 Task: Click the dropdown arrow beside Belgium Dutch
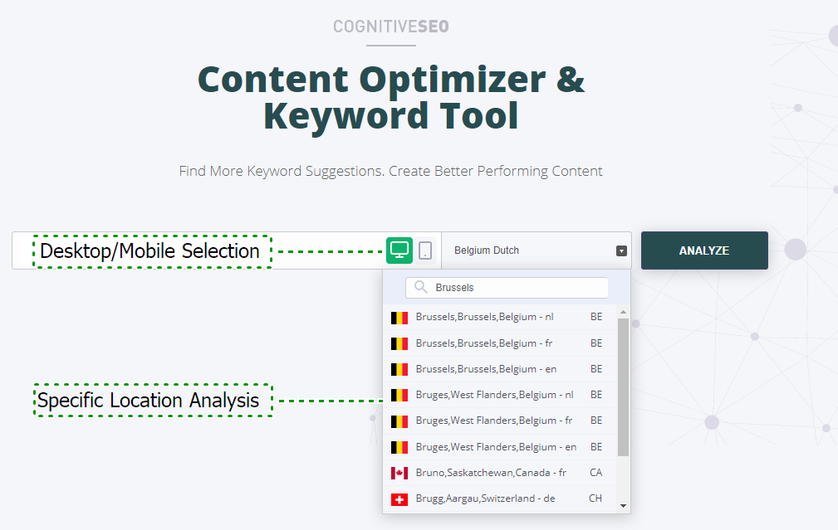point(621,250)
